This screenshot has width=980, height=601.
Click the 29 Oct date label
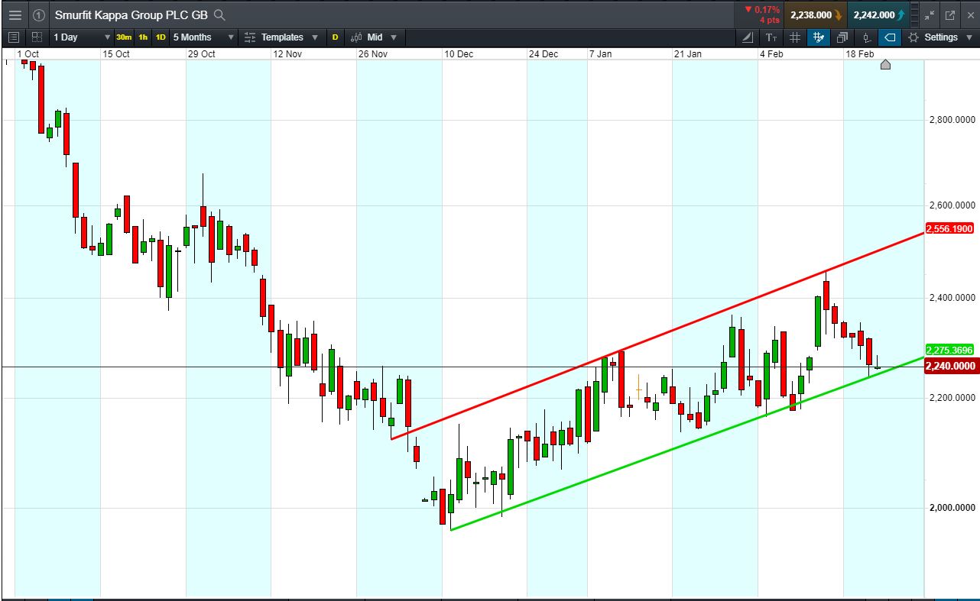[x=202, y=54]
